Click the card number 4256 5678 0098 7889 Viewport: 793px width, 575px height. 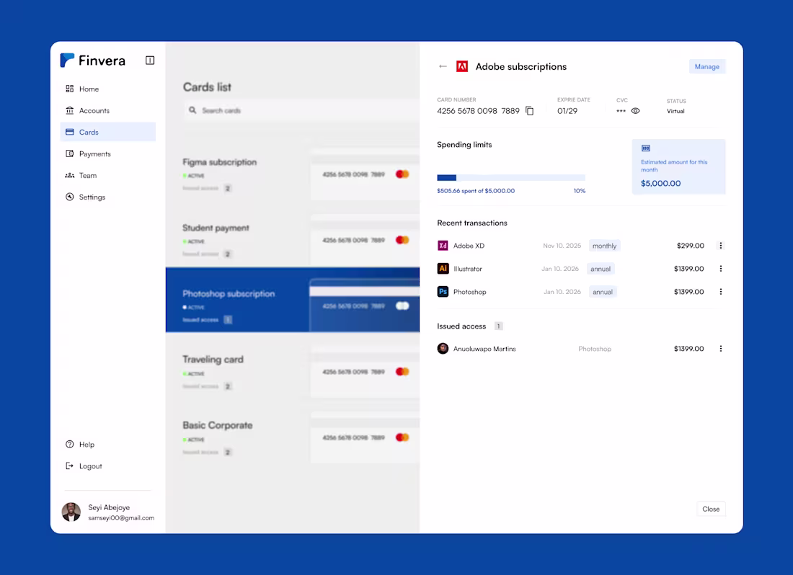click(478, 111)
